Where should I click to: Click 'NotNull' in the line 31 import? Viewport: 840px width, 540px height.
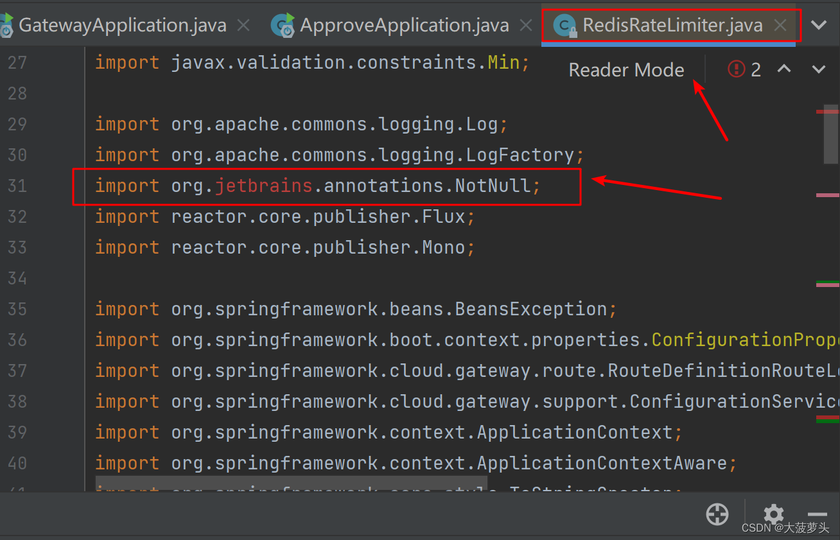[493, 186]
